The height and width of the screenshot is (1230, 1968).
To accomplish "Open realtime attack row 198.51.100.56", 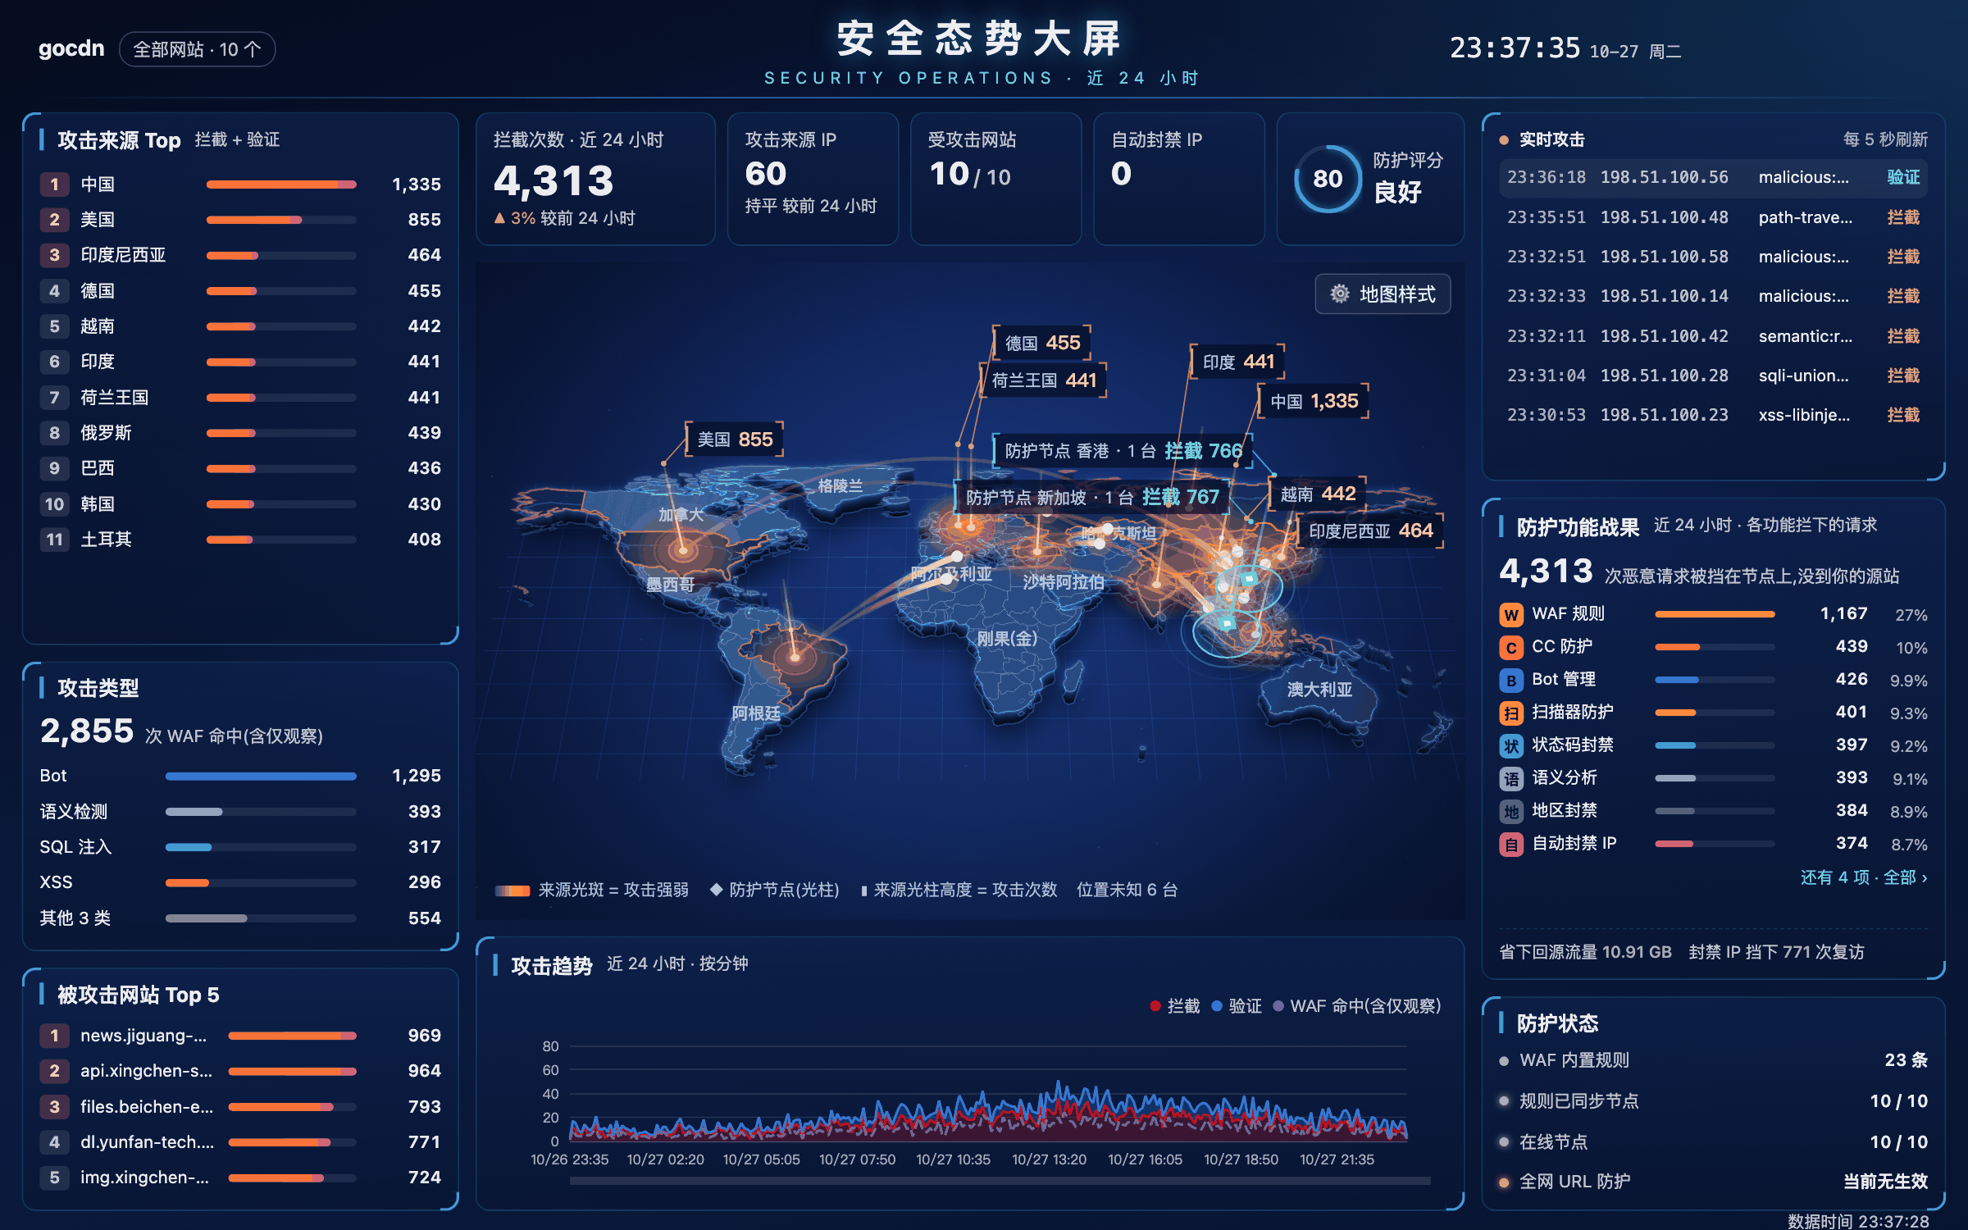I will pyautogui.click(x=1713, y=178).
